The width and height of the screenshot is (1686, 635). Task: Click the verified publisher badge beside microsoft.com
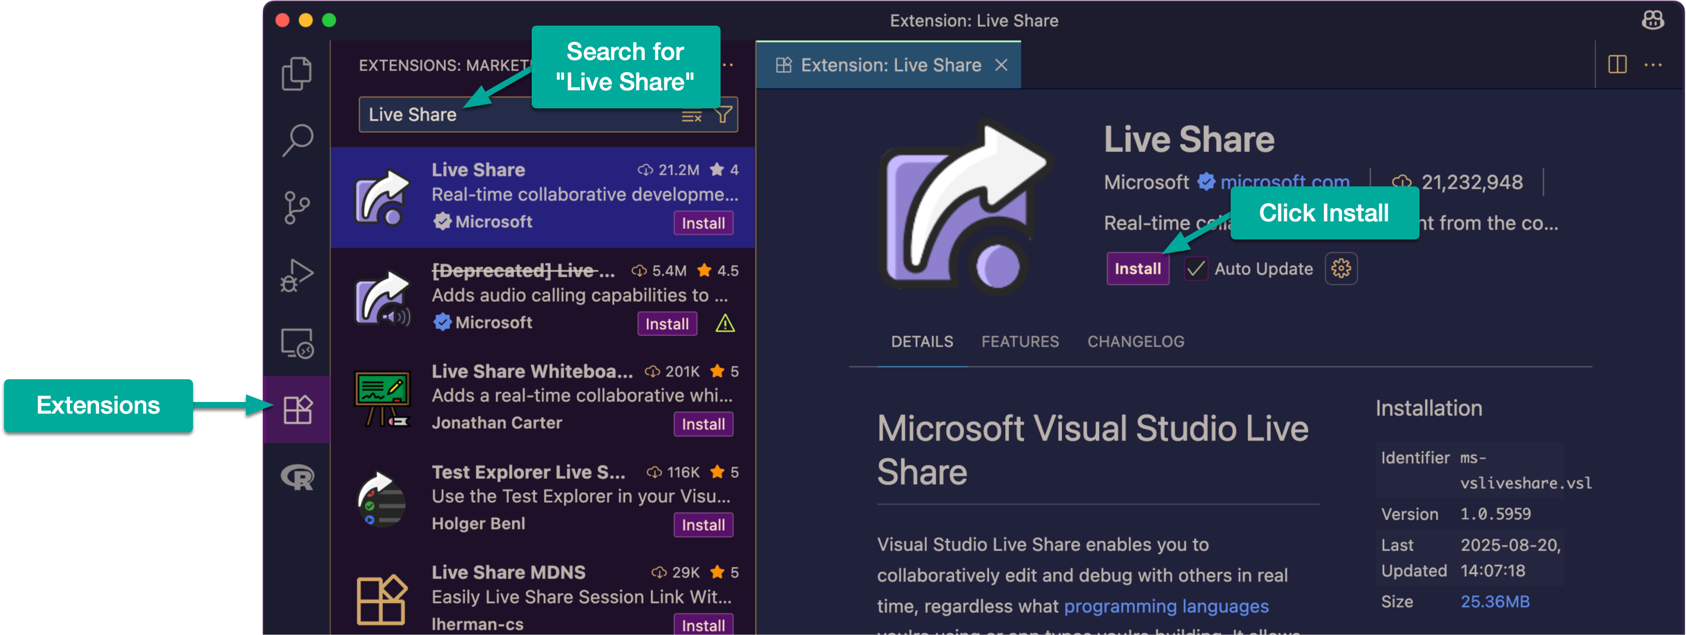click(1206, 182)
